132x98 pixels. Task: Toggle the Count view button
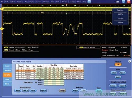[x=99, y=91]
